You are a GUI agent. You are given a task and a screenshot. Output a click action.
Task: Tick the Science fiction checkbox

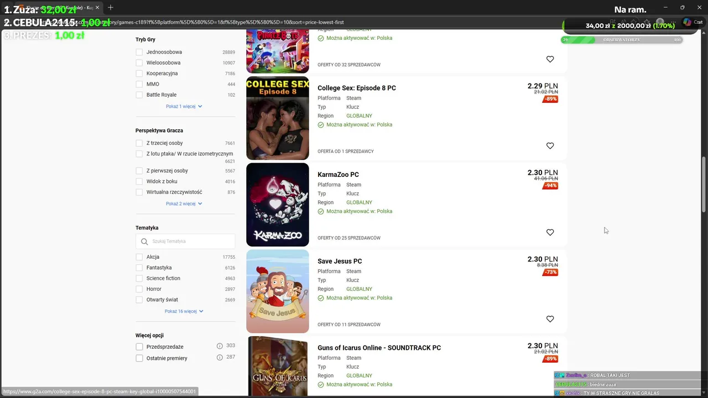click(139, 279)
